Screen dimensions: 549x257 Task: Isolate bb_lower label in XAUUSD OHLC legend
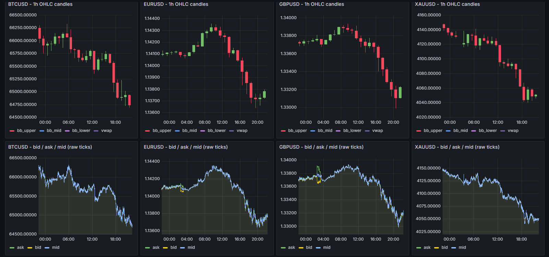point(488,131)
